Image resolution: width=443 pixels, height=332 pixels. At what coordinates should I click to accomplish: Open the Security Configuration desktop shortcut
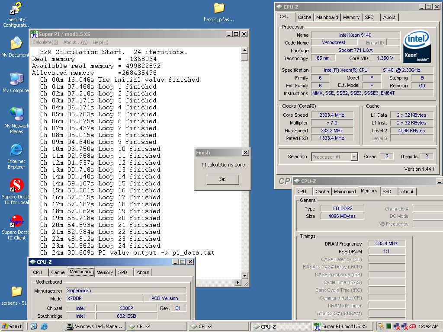16,14
